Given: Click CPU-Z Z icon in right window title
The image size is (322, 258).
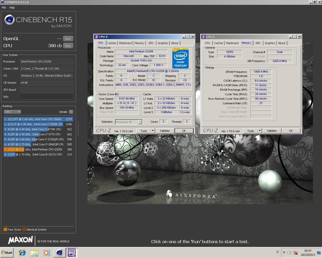Looking at the screenshot, I should coord(203,37).
